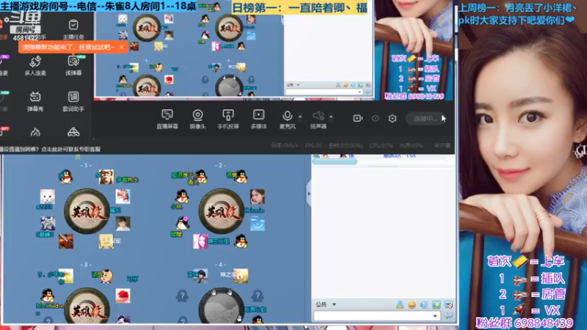587x330 pixels.
Task: Send chat message with arrow button
Action: pyautogui.click(x=448, y=316)
